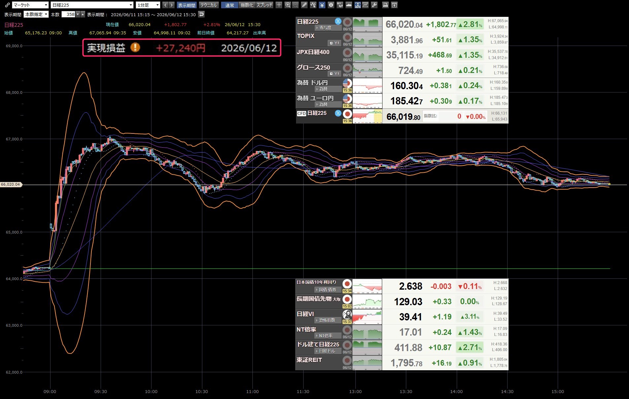This screenshot has height=399, width=629.
Task: Go to the previous chart period arrow
Action: click(165, 5)
